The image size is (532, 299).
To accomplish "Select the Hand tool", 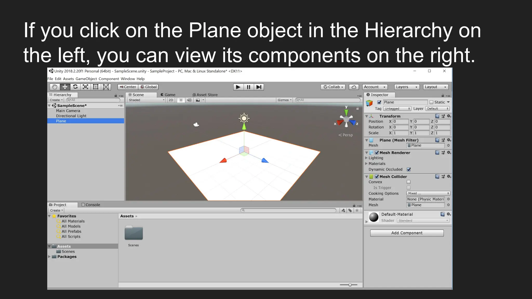I will point(55,87).
